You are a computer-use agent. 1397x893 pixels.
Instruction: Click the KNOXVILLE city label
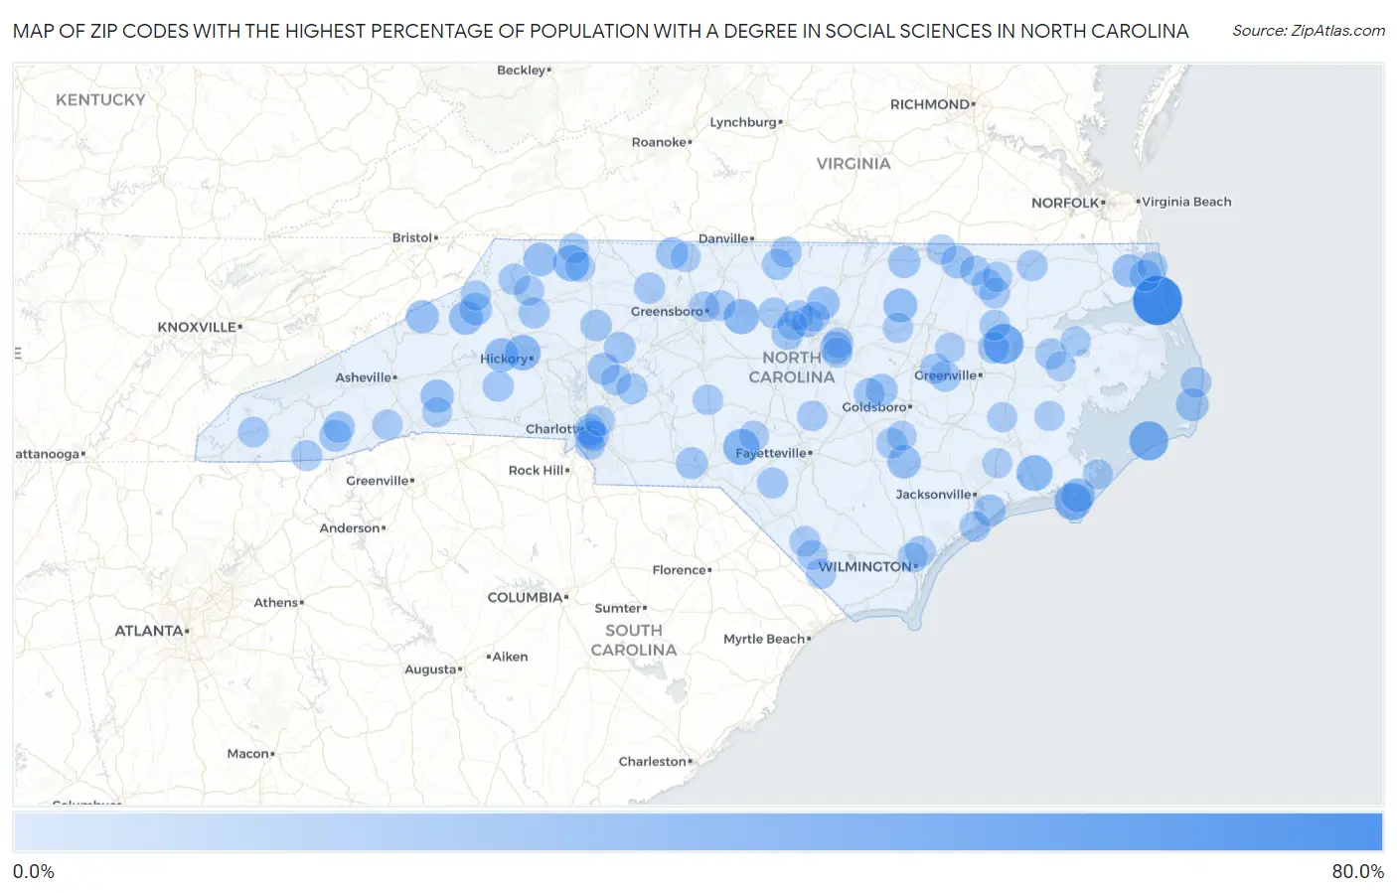click(x=197, y=327)
